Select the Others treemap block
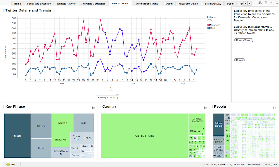The height and width of the screenshot is (167, 279). click(x=41, y=126)
